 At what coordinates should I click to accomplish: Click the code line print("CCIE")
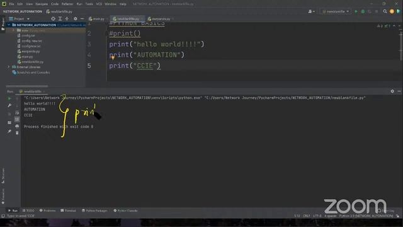tap(135, 66)
